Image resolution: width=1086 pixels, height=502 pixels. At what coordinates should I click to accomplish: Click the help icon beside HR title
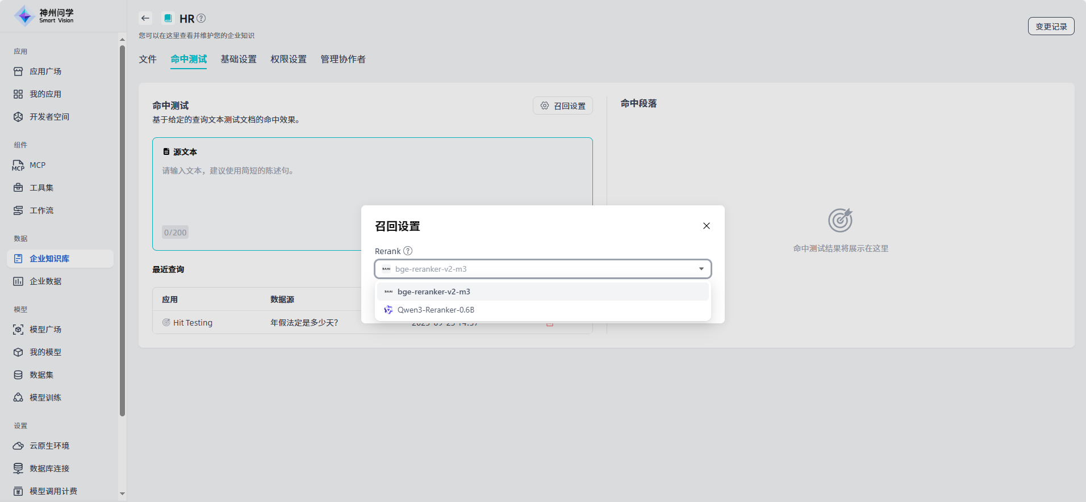point(201,18)
